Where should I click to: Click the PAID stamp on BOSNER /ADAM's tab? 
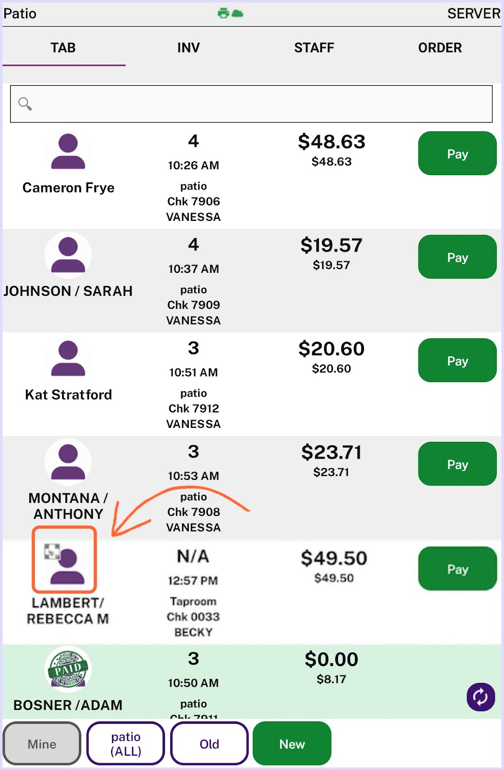[x=68, y=669]
